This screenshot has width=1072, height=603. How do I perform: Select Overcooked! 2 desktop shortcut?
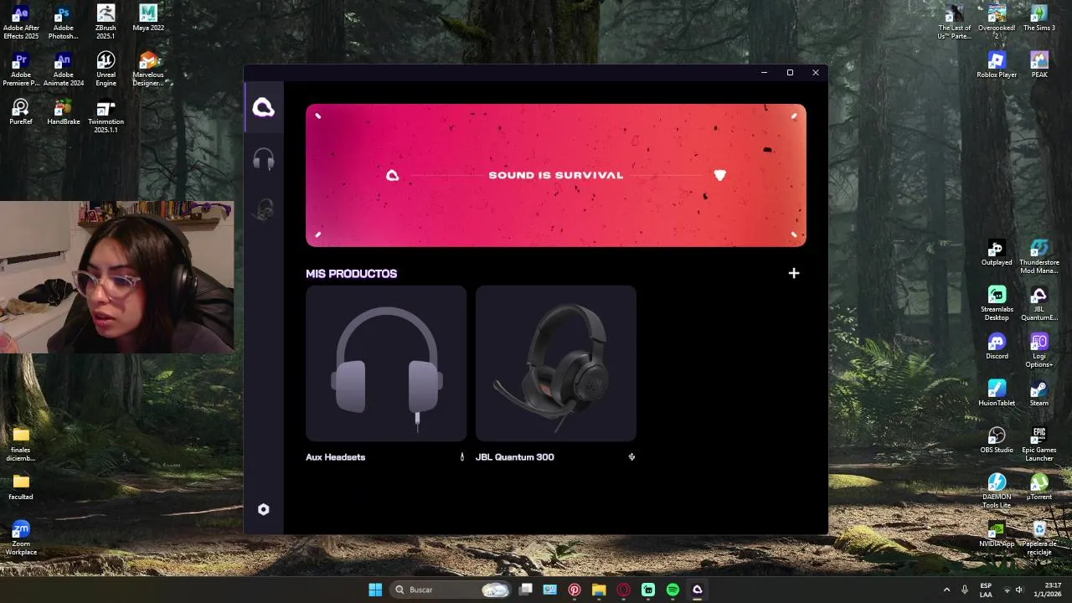pyautogui.click(x=997, y=23)
